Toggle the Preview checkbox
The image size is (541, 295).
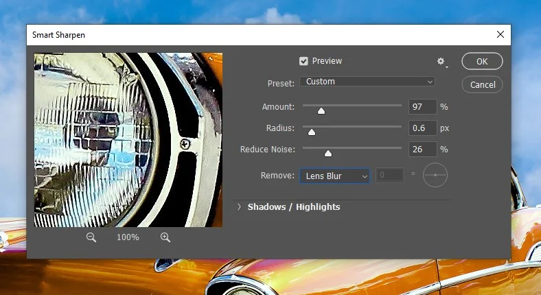[x=303, y=61]
